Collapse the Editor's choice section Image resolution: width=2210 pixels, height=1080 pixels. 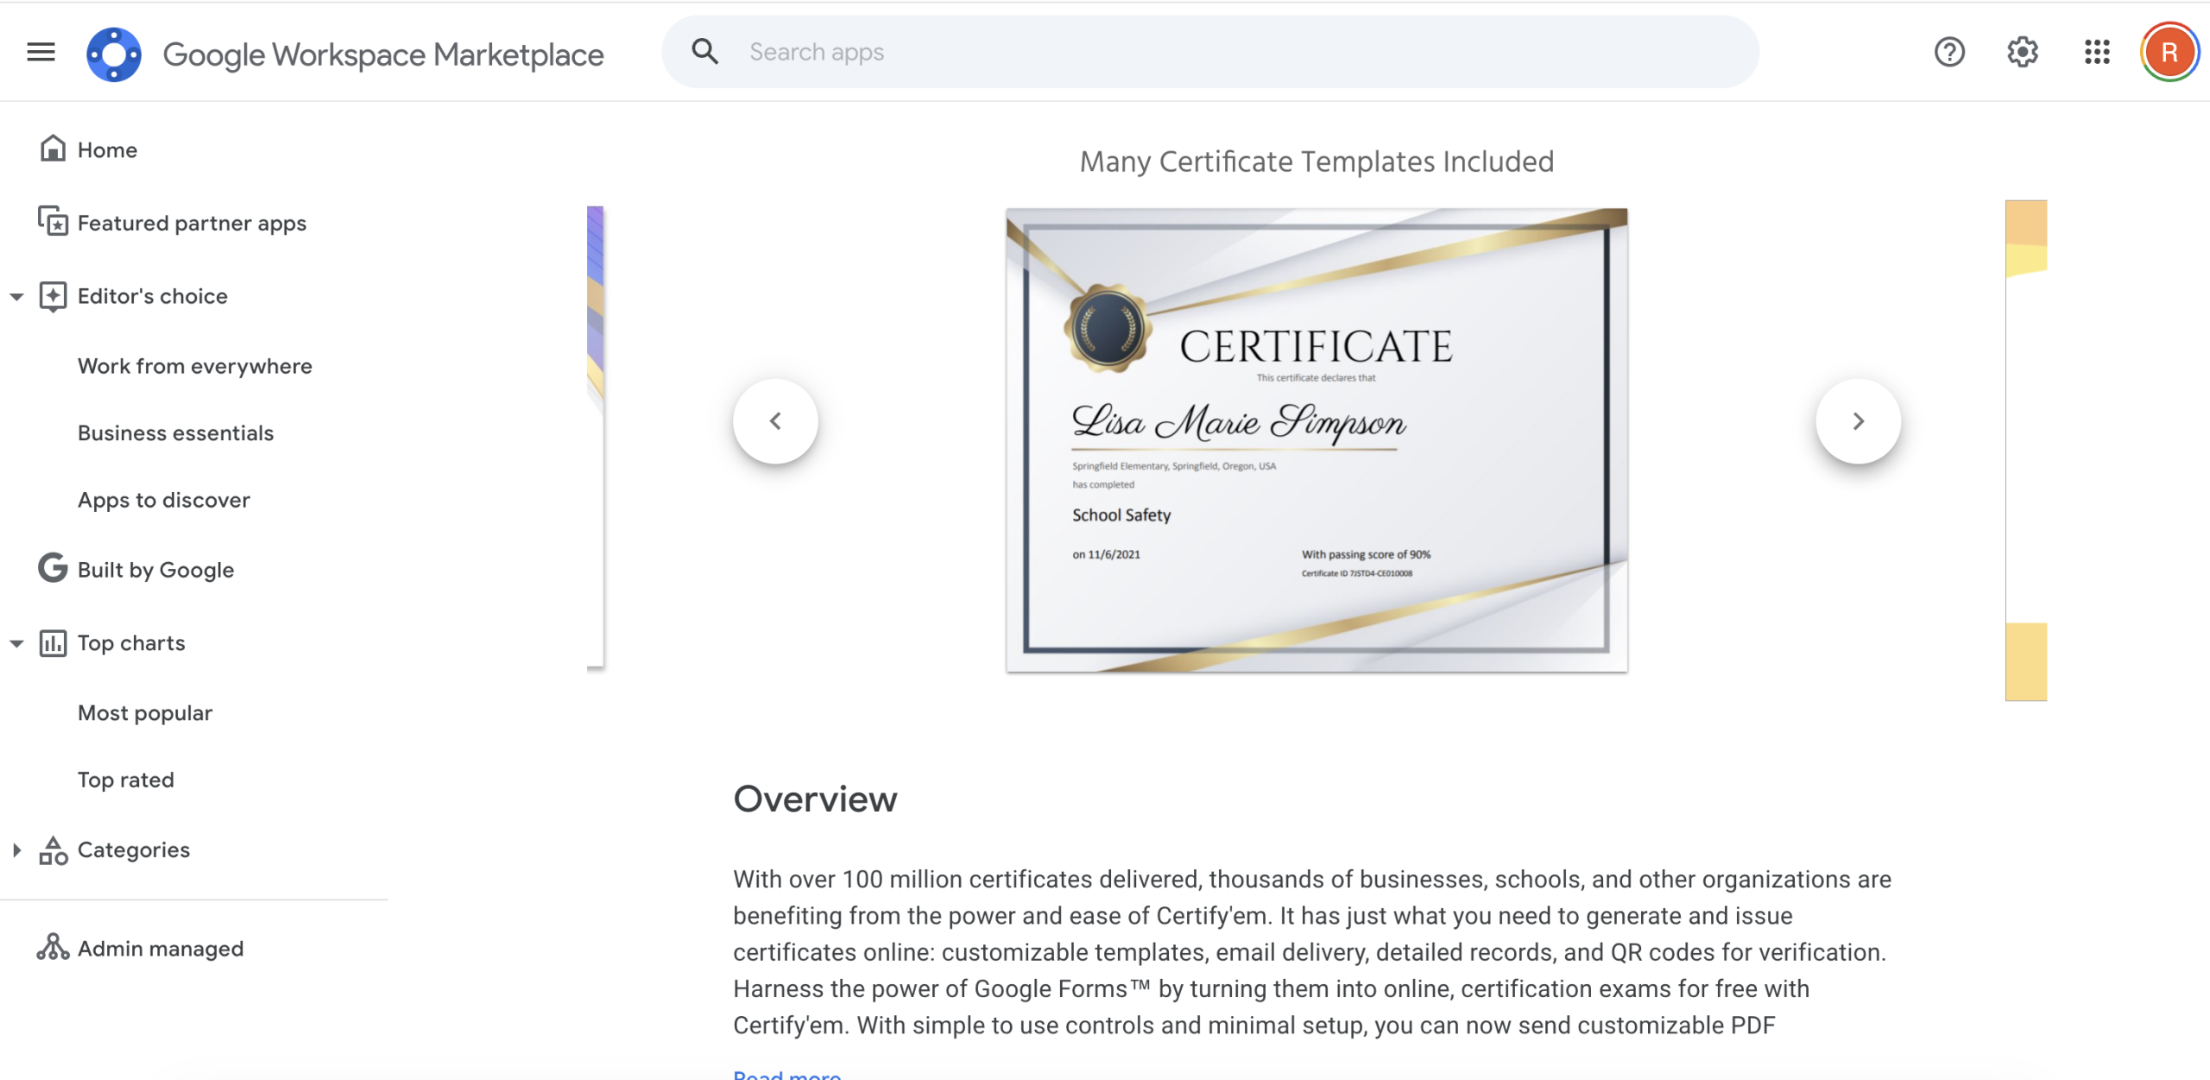(16, 295)
